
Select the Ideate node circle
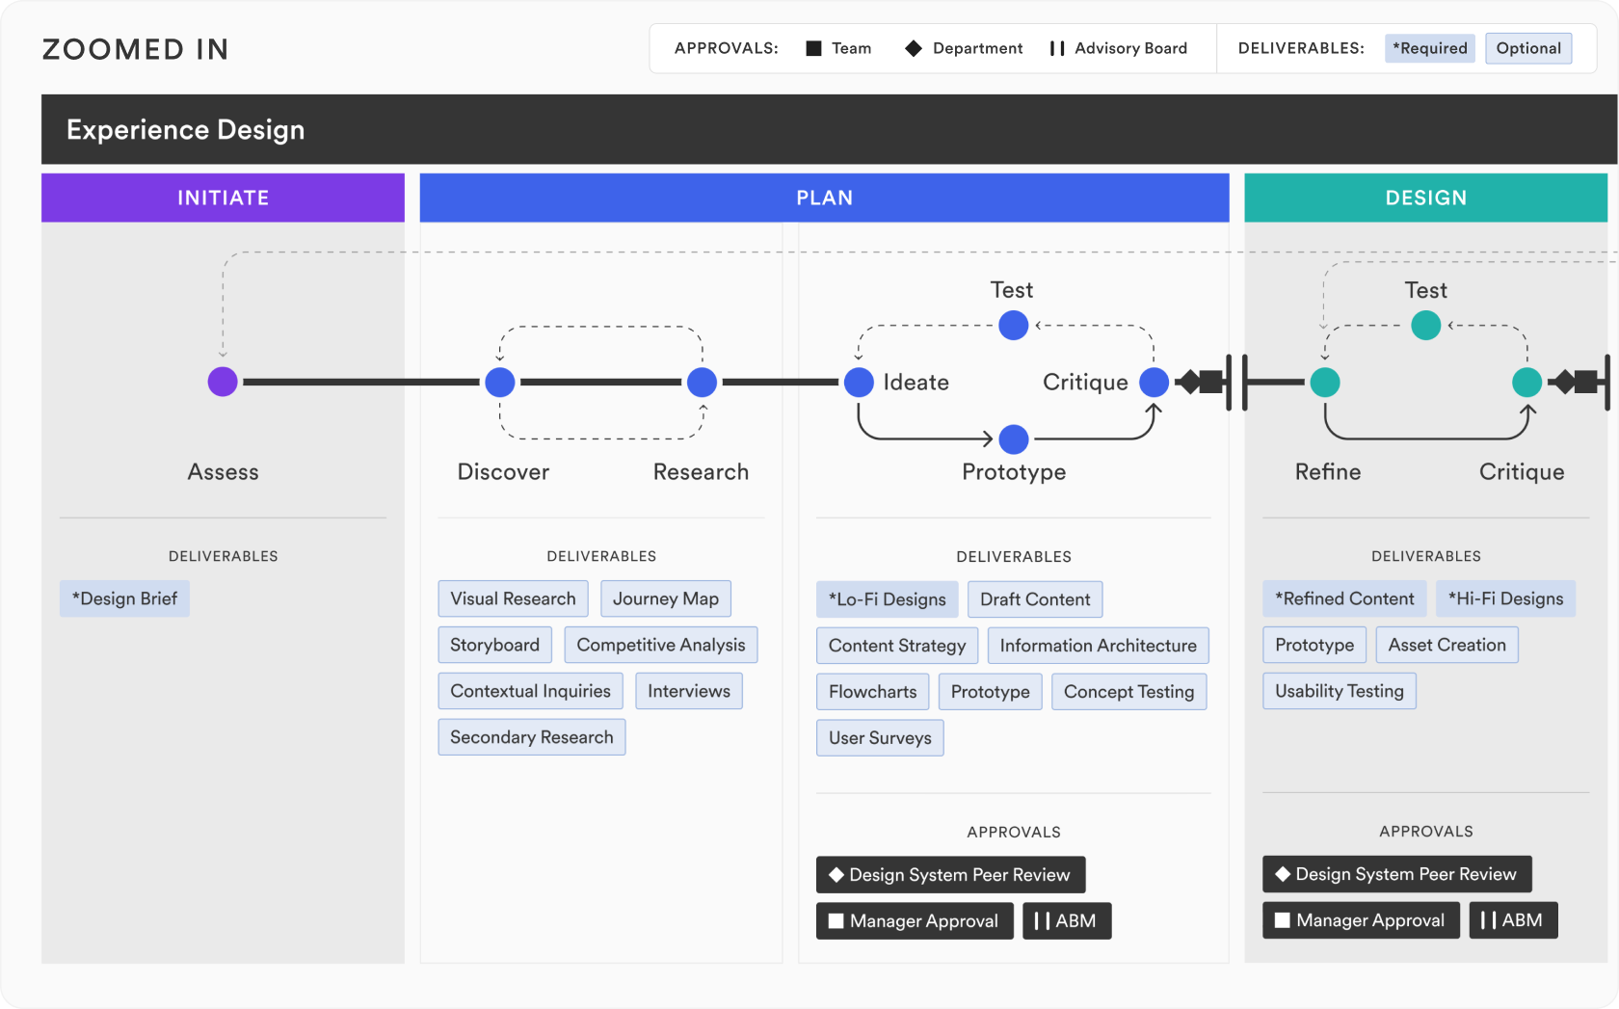859,382
